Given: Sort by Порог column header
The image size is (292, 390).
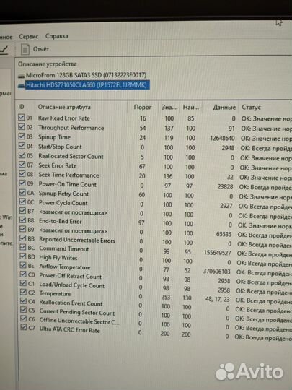Looking at the screenshot, I should coord(143,107).
